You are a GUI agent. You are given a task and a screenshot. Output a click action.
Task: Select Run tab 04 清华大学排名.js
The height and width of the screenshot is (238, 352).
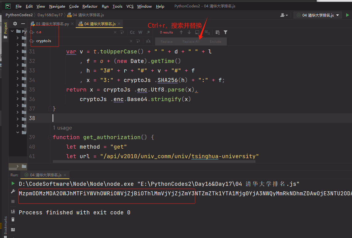pos(46,175)
